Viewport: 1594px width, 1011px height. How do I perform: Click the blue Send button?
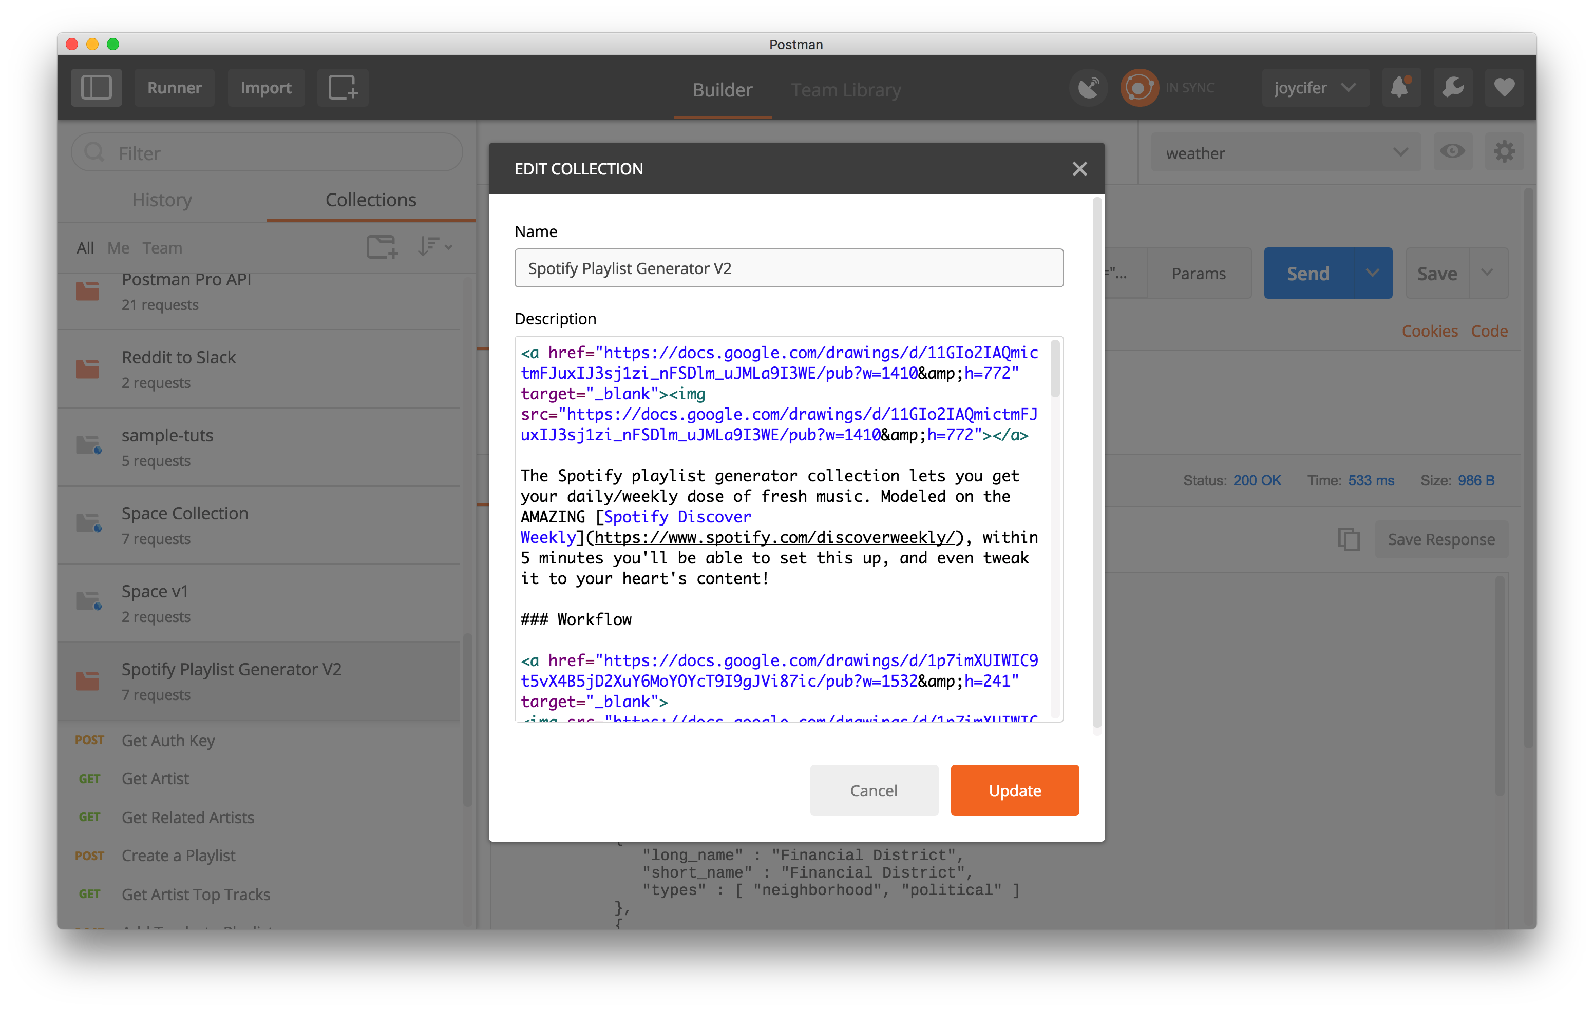point(1308,273)
